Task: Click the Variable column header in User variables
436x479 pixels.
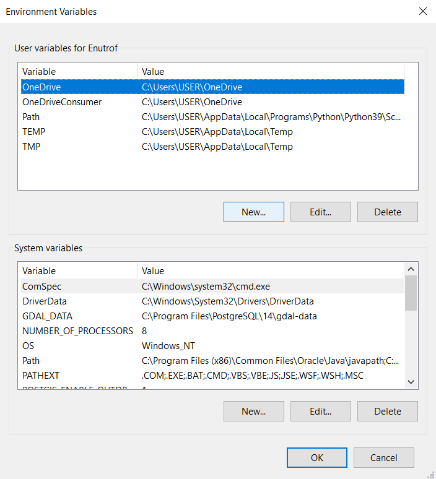Action: tap(79, 72)
